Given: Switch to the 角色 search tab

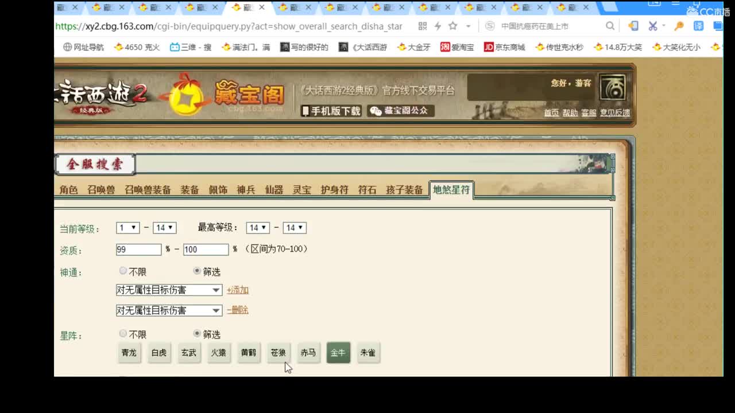Looking at the screenshot, I should [68, 190].
